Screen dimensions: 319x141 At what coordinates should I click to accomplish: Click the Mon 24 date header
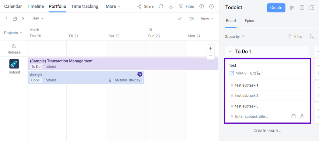click(x=194, y=36)
